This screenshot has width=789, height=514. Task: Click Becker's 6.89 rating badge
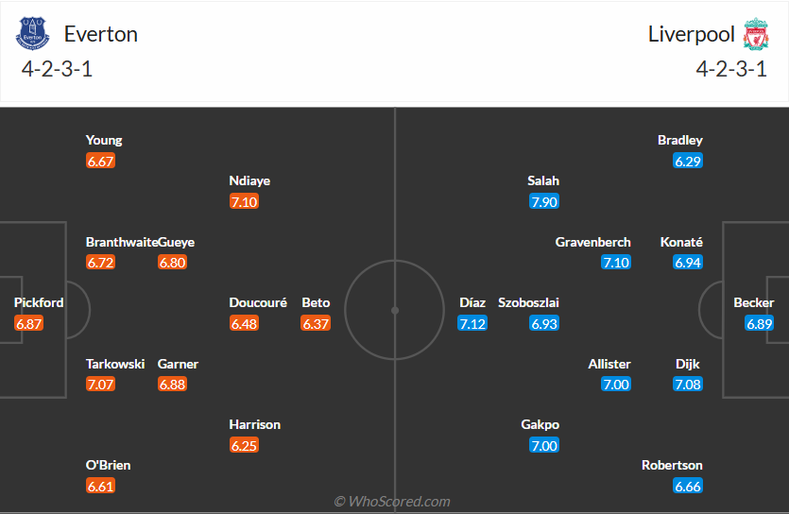click(x=760, y=323)
